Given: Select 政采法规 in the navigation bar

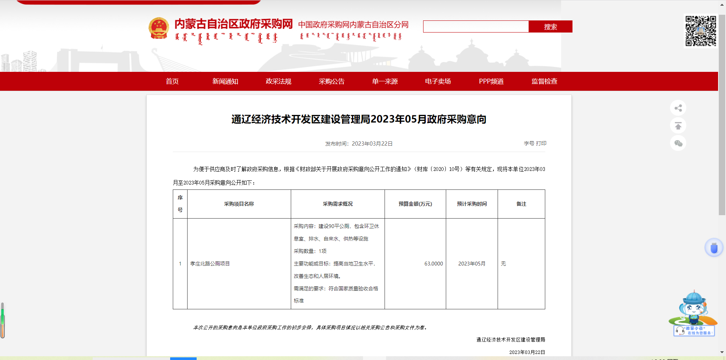Looking at the screenshot, I should point(278,81).
